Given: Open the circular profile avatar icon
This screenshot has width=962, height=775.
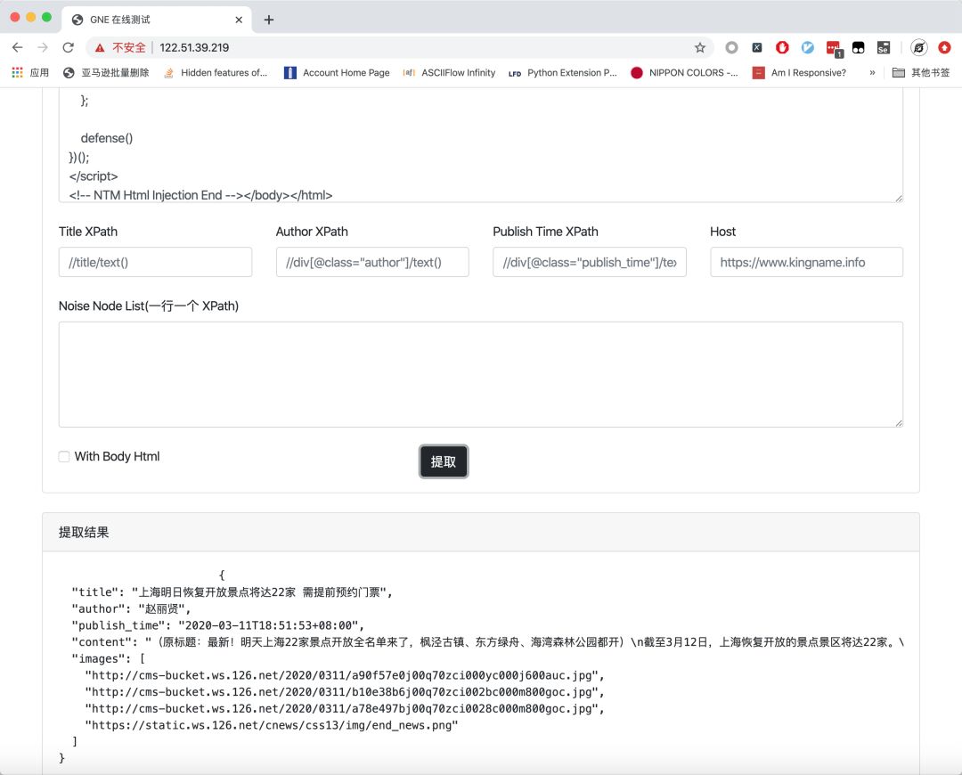Looking at the screenshot, I should pyautogui.click(x=918, y=47).
